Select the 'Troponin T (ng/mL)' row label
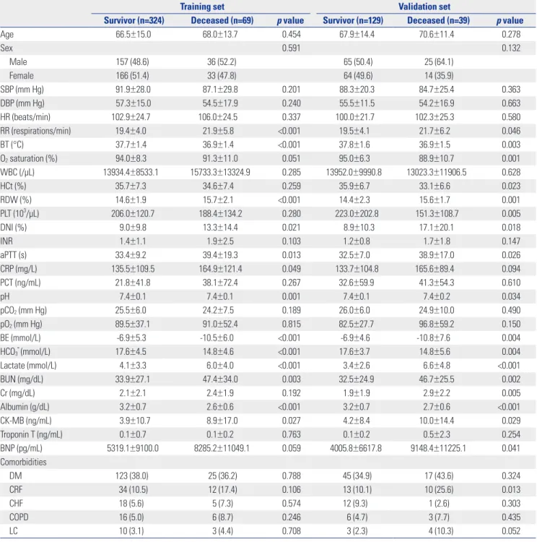Image resolution: width=537 pixels, height=542 pixels. pyautogui.click(x=32, y=435)
